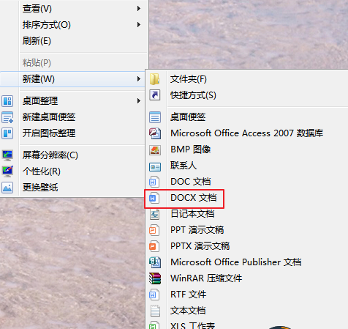This screenshot has width=348, height=329.
Task: Expand the 桌面整理 submenu arrow
Action: 139,100
